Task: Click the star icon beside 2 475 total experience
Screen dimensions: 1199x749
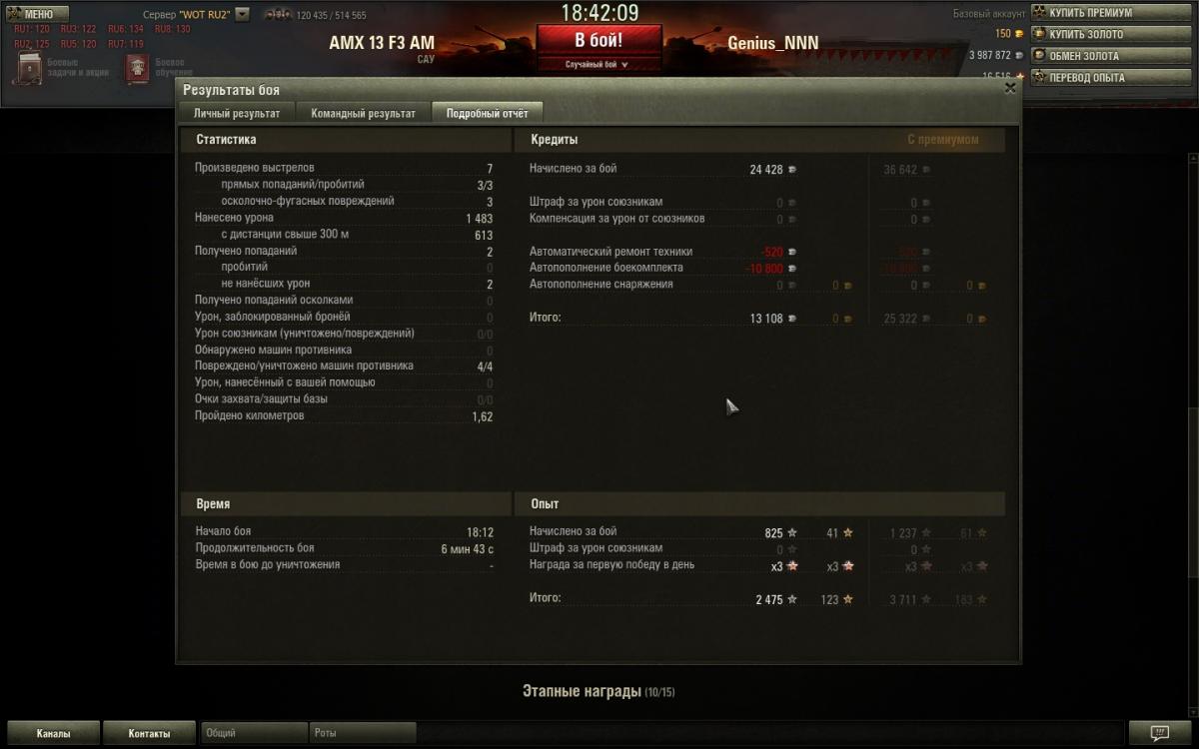Action: click(x=792, y=599)
